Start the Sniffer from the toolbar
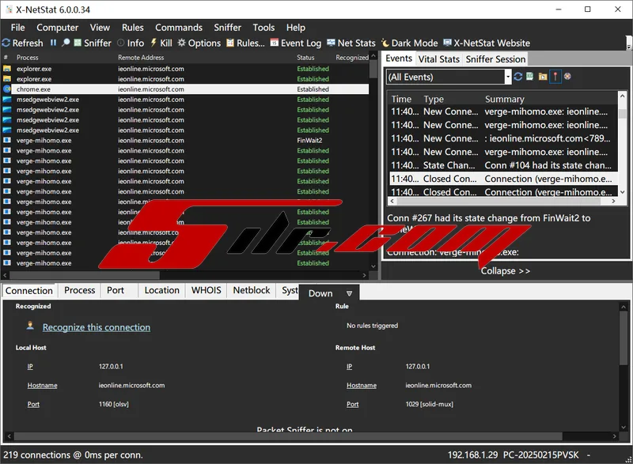This screenshot has height=464, width=633. 93,43
